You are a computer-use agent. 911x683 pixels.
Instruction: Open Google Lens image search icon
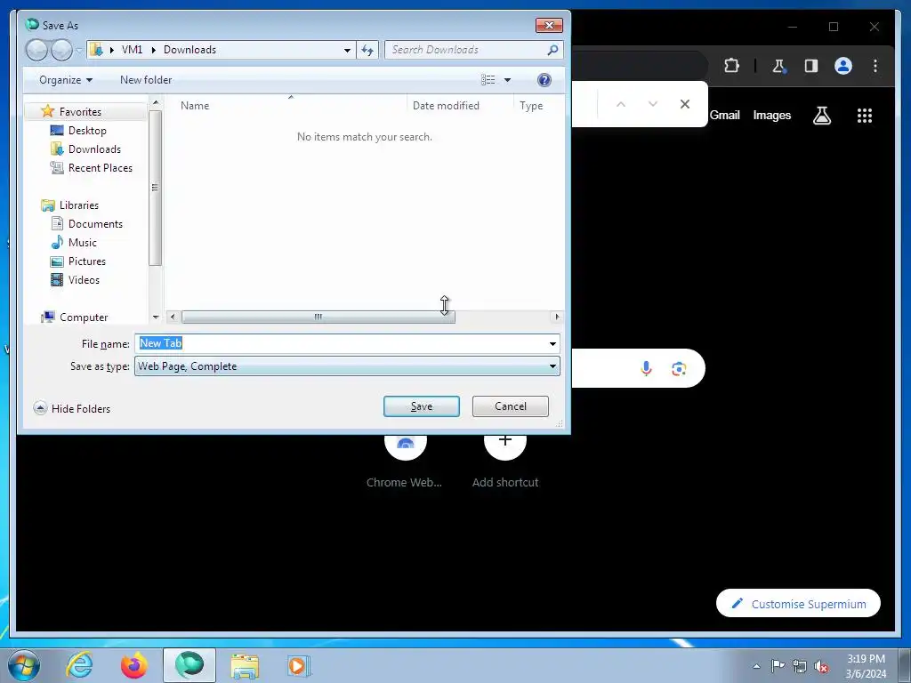coord(679,368)
